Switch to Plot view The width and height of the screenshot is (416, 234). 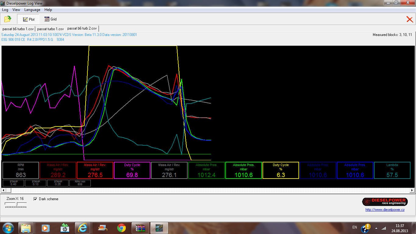(x=28, y=19)
